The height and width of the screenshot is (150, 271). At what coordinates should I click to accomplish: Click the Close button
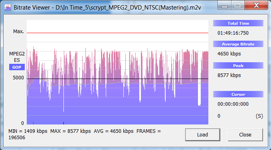pyautogui.click(x=245, y=134)
